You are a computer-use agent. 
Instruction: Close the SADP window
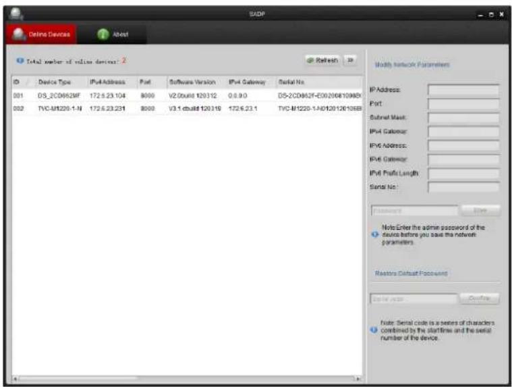502,15
